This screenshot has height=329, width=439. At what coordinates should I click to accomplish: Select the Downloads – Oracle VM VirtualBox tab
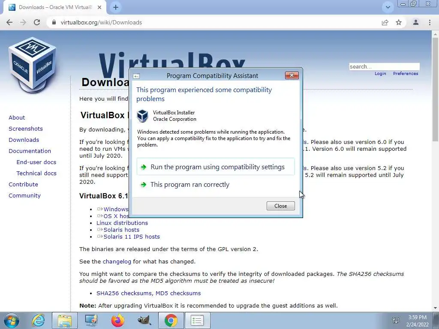[x=54, y=7]
